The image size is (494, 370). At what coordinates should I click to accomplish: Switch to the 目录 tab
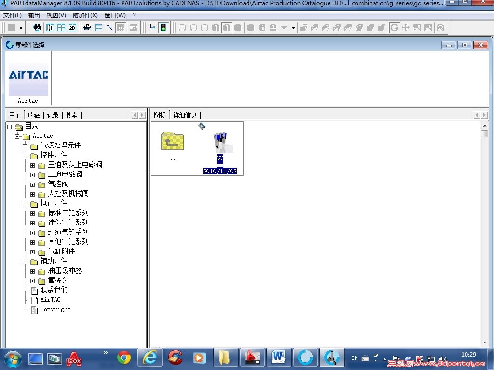[15, 115]
